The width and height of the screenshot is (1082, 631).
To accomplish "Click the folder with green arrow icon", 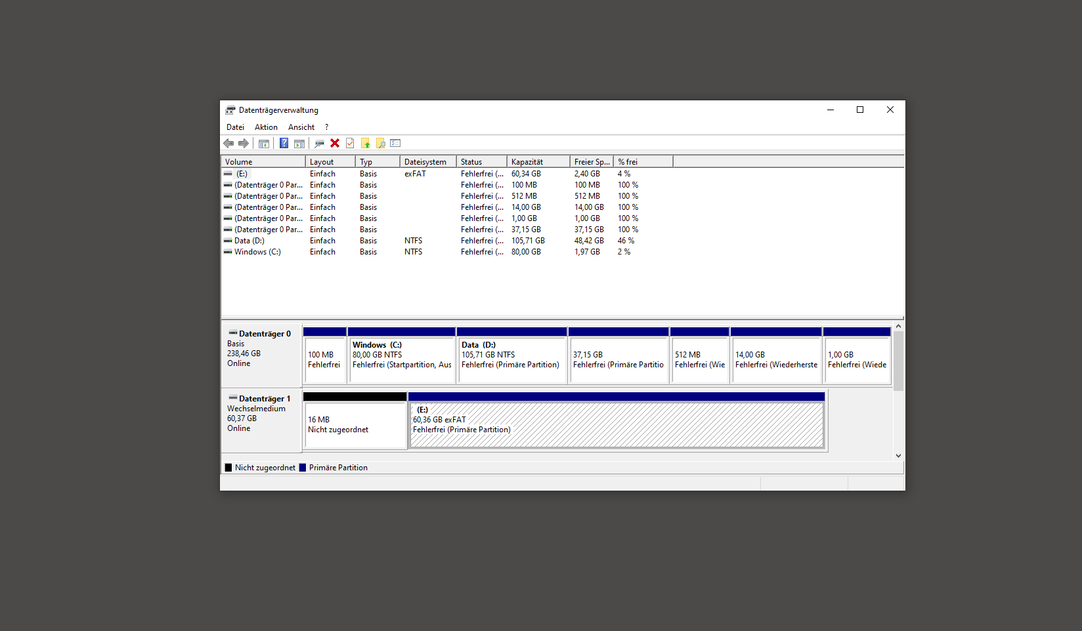I will pos(366,144).
